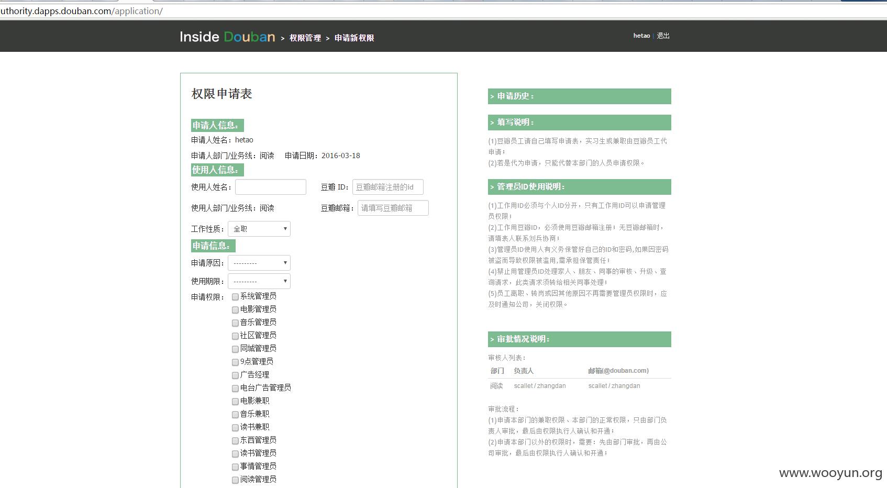887x488 pixels.
Task: Tick the 读书兼职 checkbox
Action: pyautogui.click(x=235, y=428)
